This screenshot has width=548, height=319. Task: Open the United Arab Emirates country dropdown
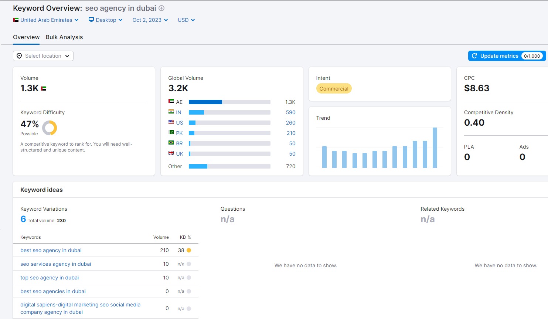tap(46, 20)
